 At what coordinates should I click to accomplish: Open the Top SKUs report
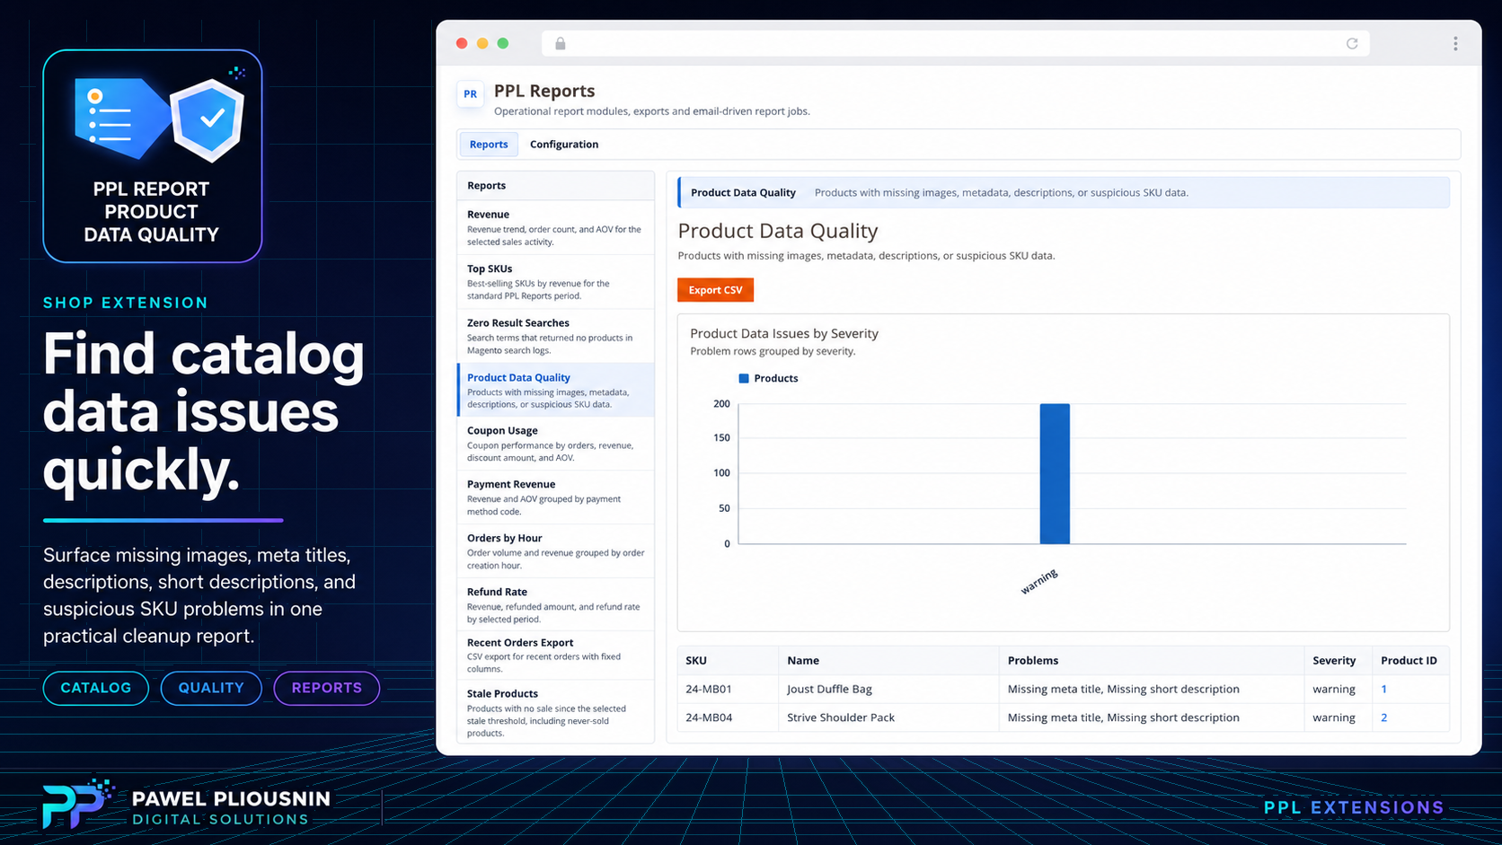(x=556, y=282)
